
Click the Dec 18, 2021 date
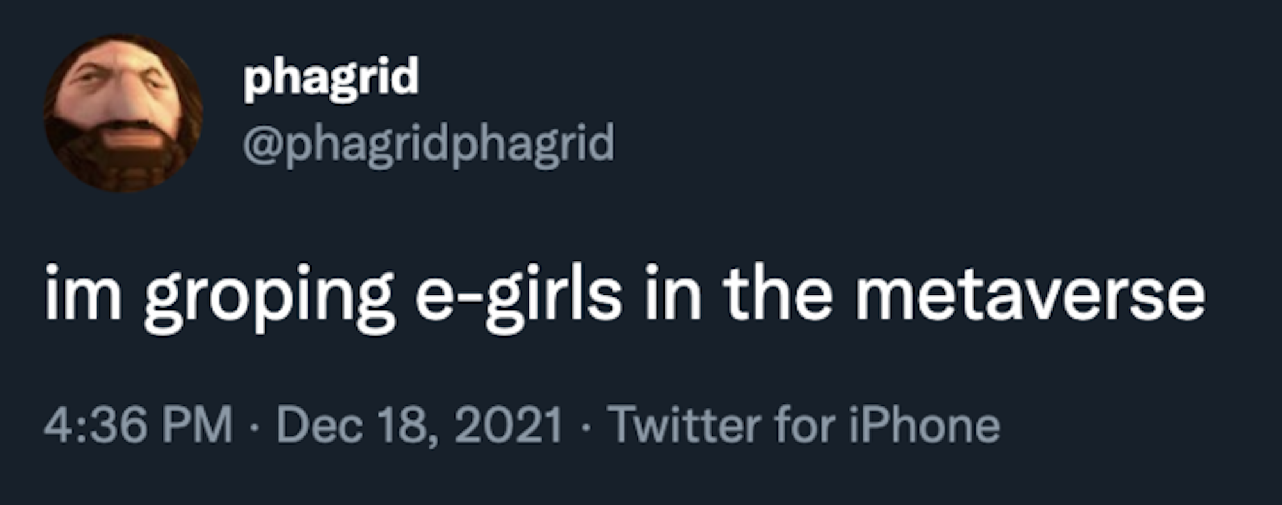click(x=419, y=424)
